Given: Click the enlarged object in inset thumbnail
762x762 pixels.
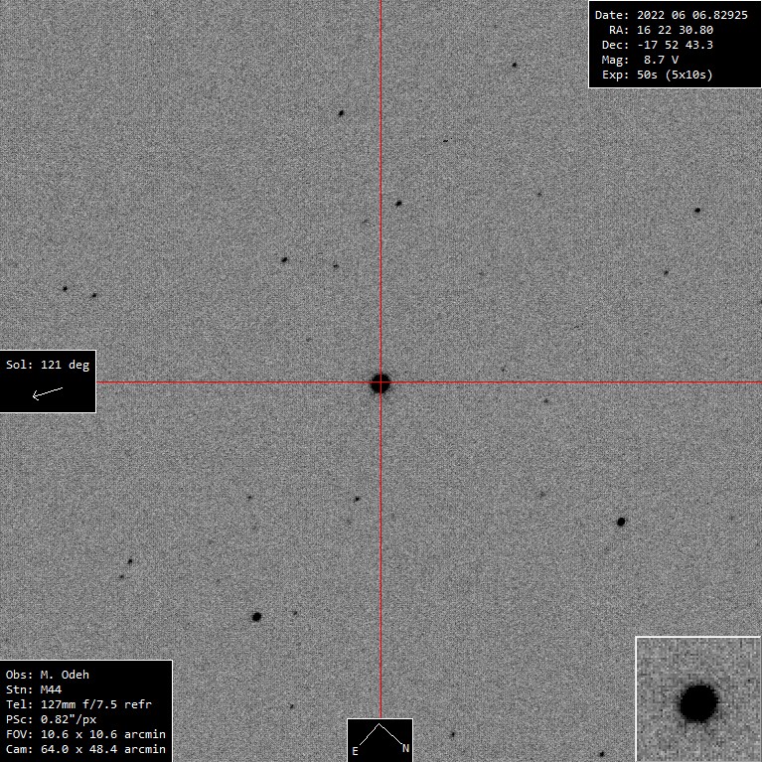Looking at the screenshot, I should click(x=698, y=702).
